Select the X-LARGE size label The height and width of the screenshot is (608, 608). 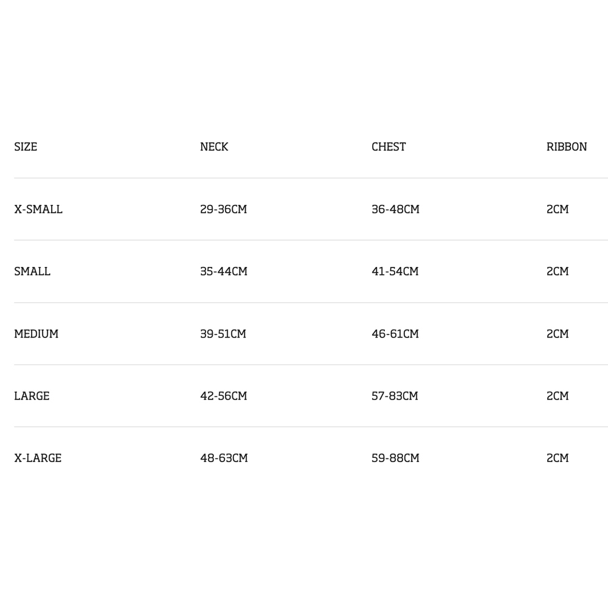pyautogui.click(x=38, y=458)
